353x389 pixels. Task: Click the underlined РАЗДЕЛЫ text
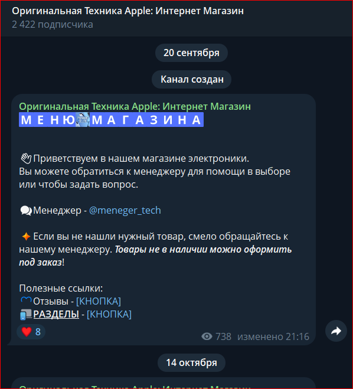pos(56,314)
